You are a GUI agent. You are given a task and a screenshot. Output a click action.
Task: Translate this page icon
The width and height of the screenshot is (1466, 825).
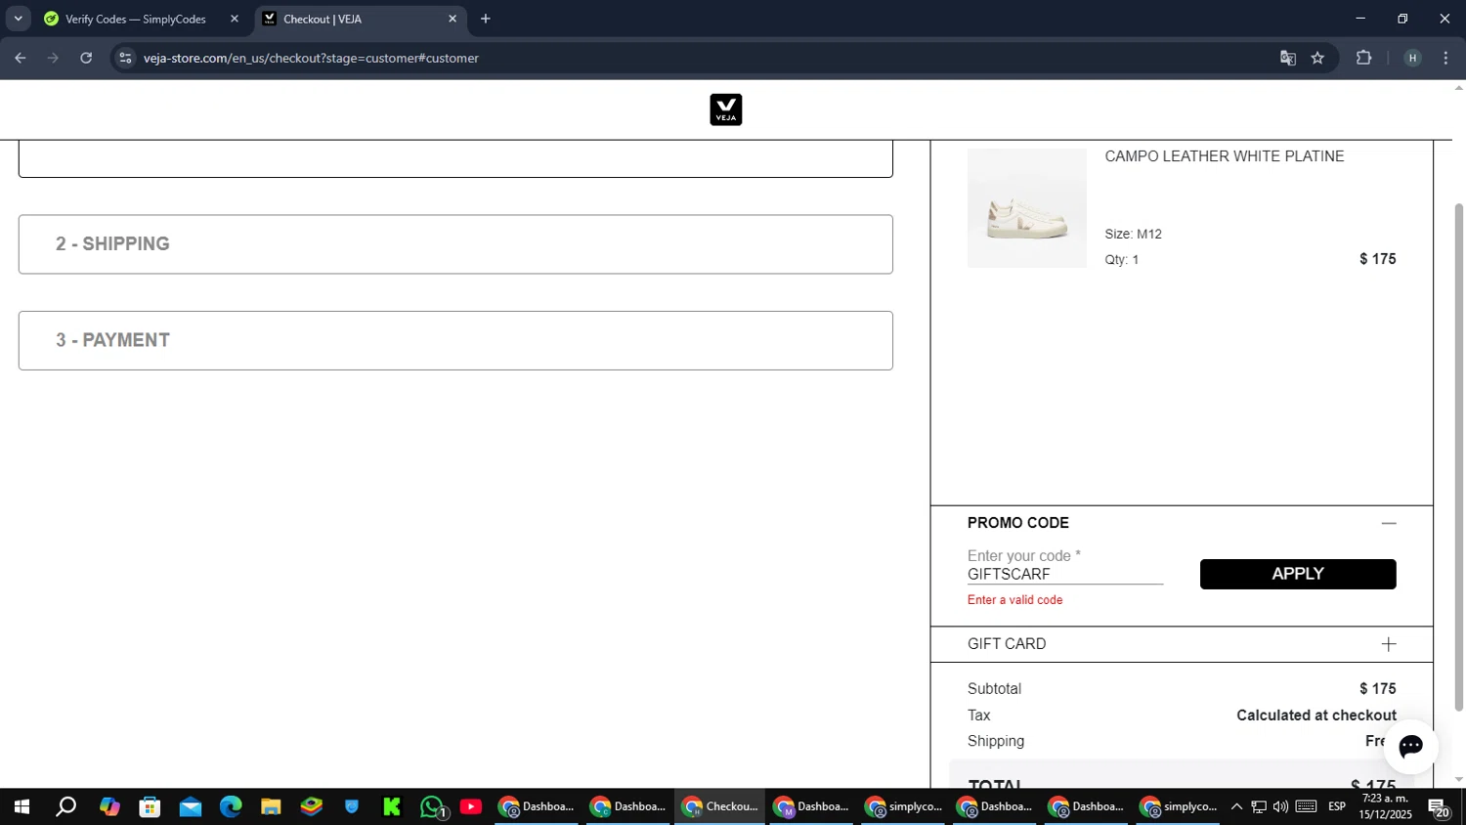tap(1287, 58)
